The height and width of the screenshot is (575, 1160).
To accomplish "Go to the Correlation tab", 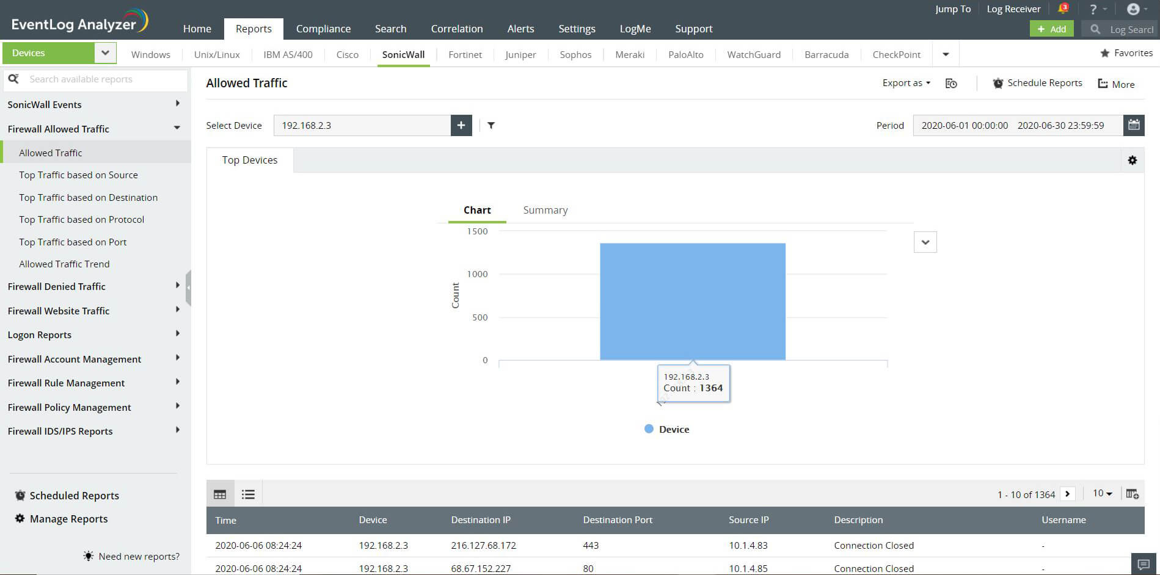I will click(457, 29).
